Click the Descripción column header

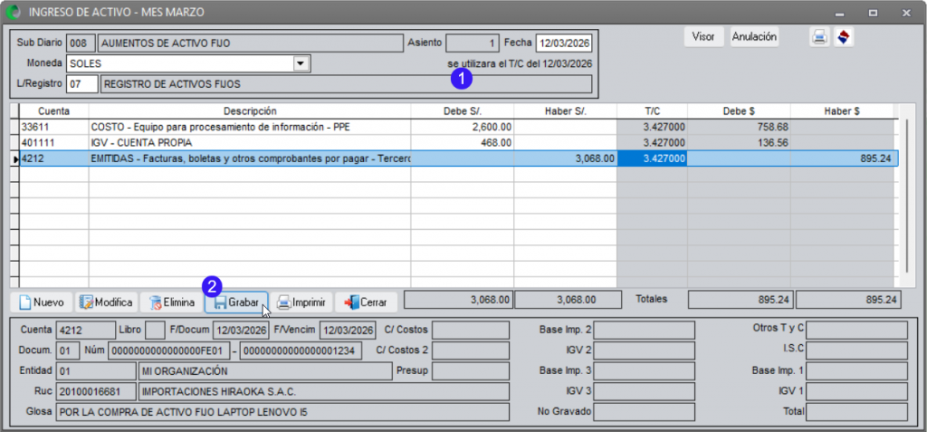(x=250, y=110)
